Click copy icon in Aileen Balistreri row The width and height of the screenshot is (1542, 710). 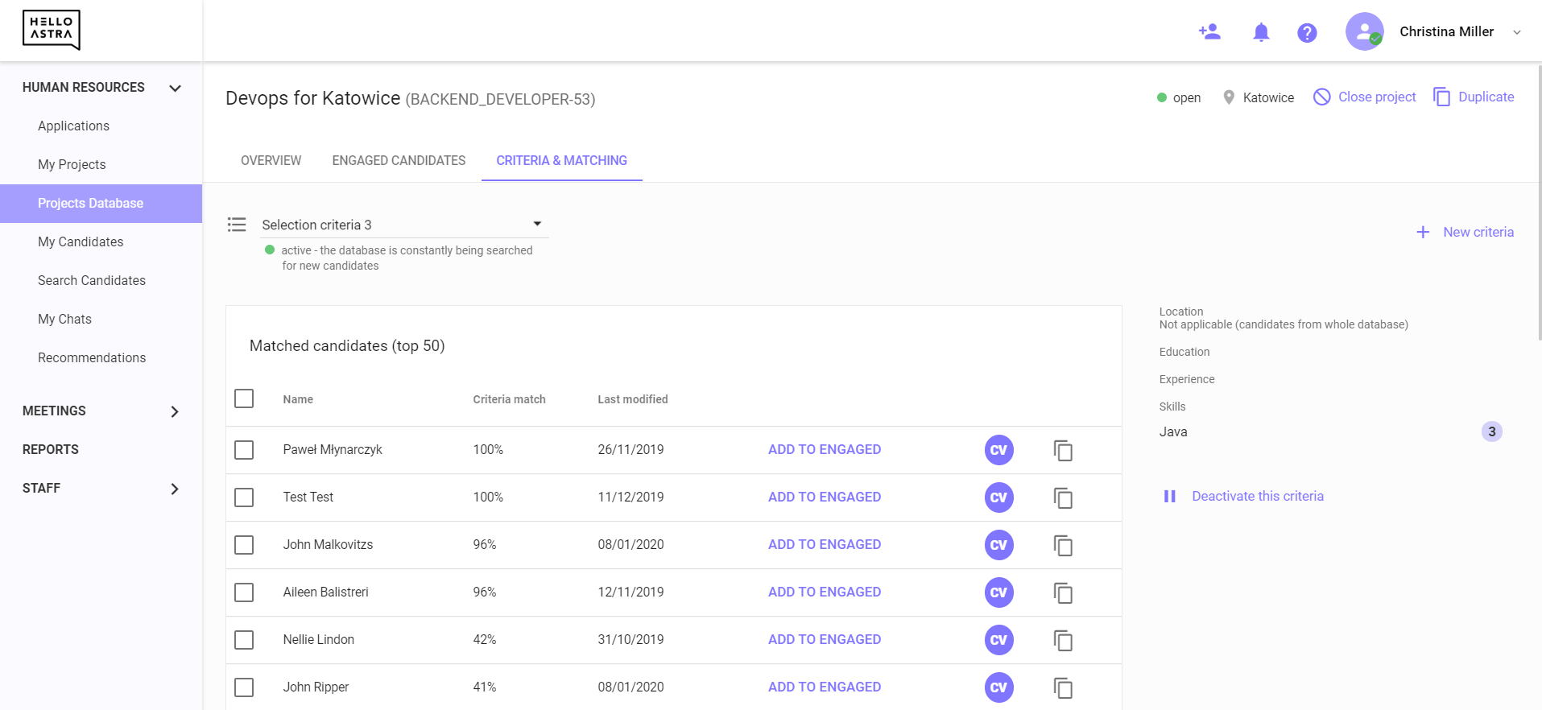pyautogui.click(x=1063, y=592)
